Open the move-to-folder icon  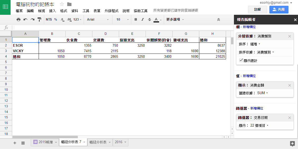pyautogui.click(x=69, y=4)
